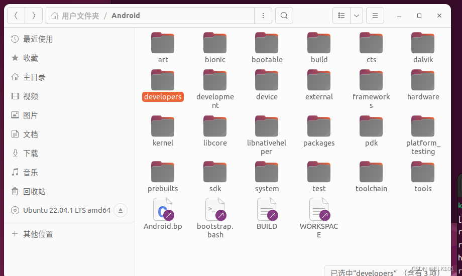
Task: Open 收藏 starred items in sidebar
Action: tap(69, 58)
